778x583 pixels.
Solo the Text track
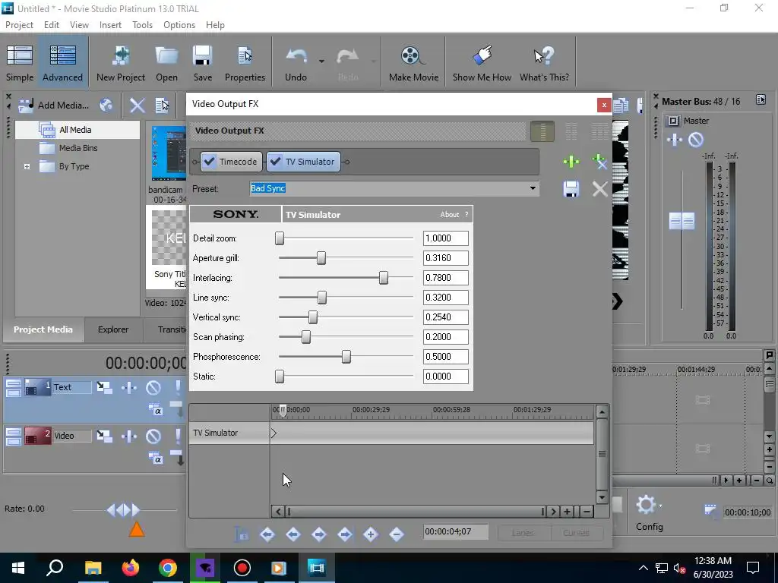pos(178,387)
